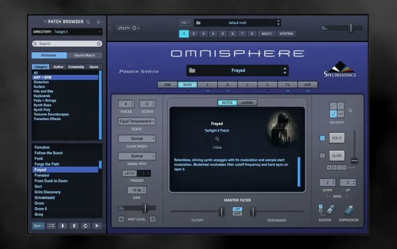This screenshot has width=397, height=249.
Task: Open the patch browser zoom magnifier
Action: [88, 22]
